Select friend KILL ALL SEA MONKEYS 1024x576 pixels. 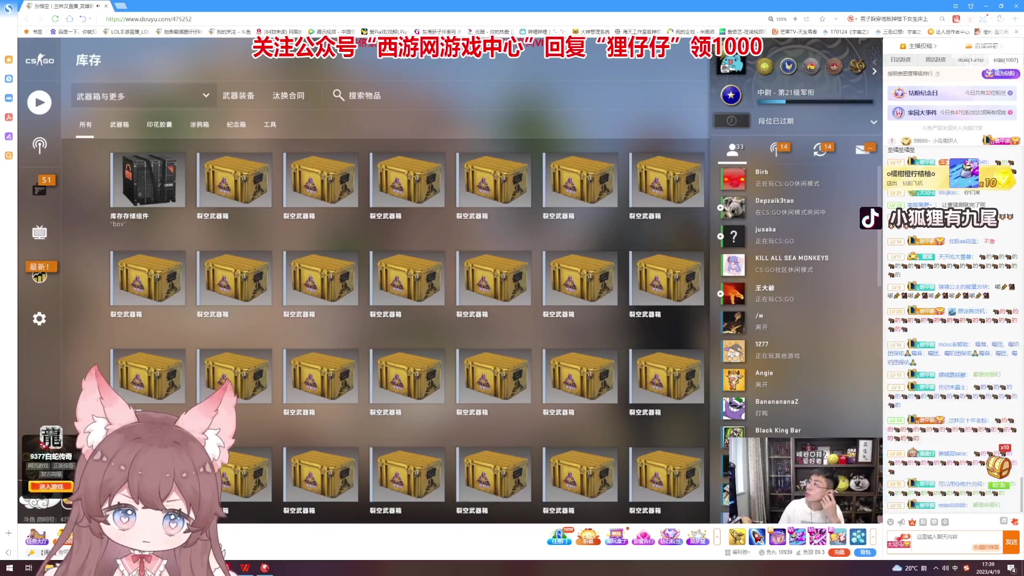tap(795, 263)
